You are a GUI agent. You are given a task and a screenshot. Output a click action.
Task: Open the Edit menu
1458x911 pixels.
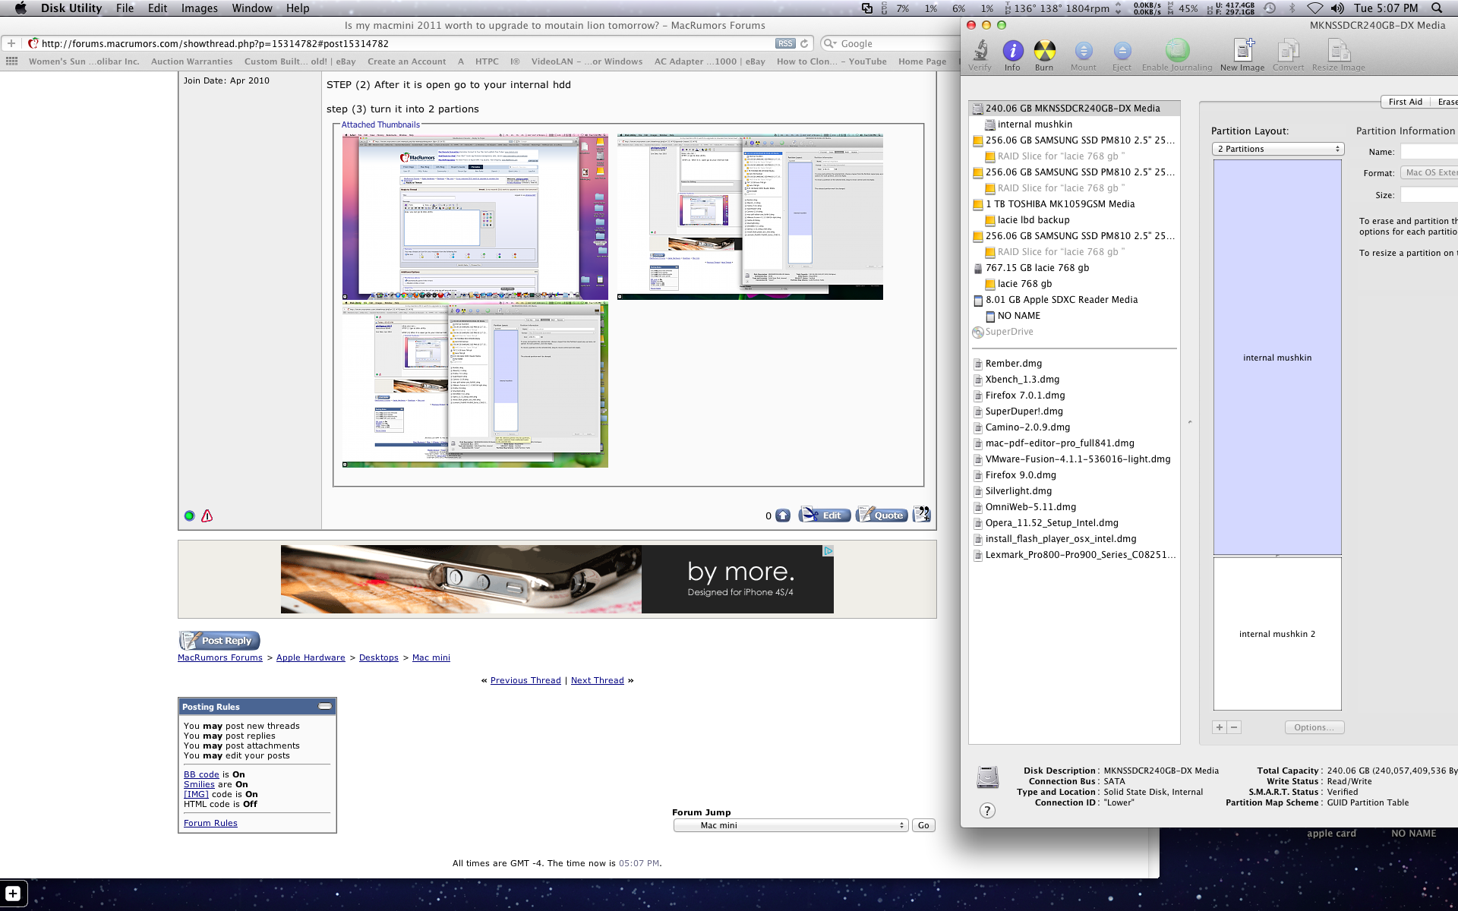coord(157,8)
